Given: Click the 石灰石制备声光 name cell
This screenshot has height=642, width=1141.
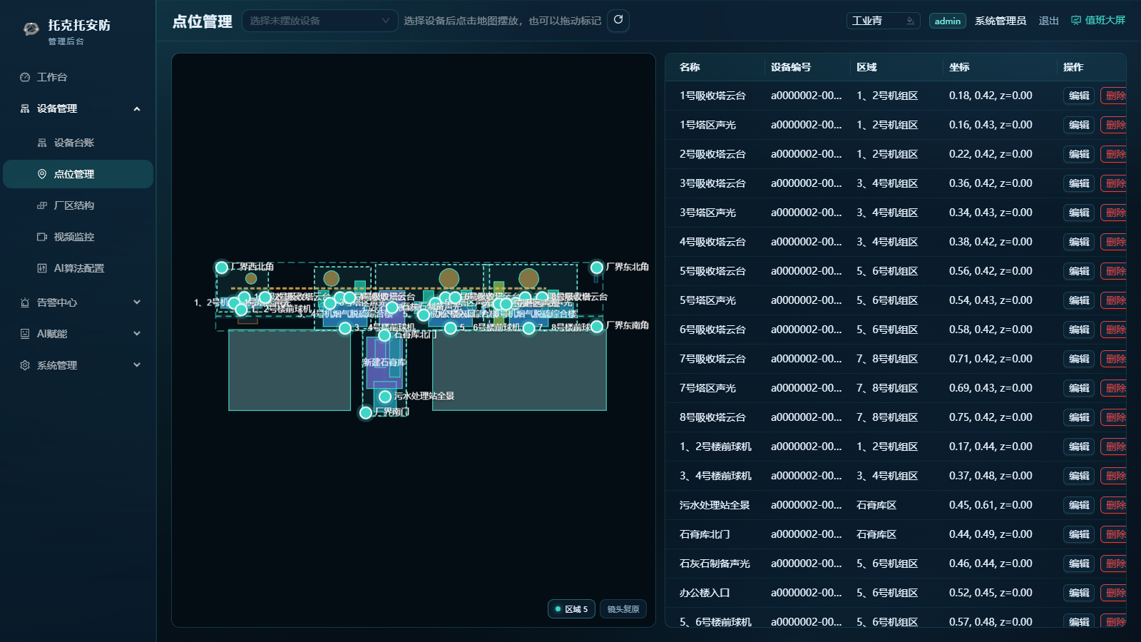Looking at the screenshot, I should 715,564.
